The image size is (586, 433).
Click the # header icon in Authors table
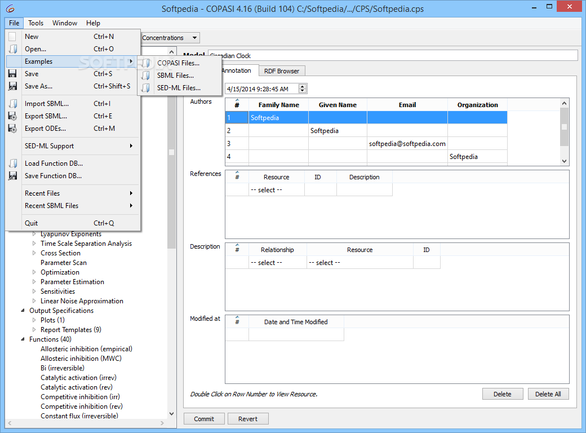coord(237,105)
